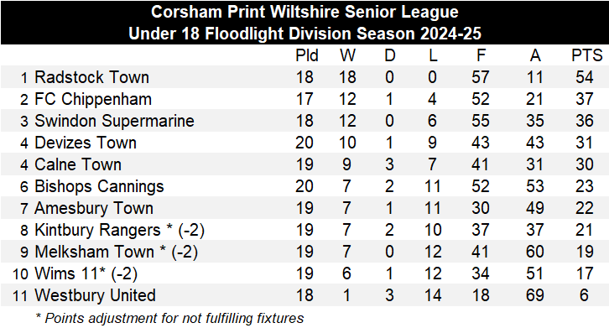Click Amesbury Town team name

(x=94, y=208)
